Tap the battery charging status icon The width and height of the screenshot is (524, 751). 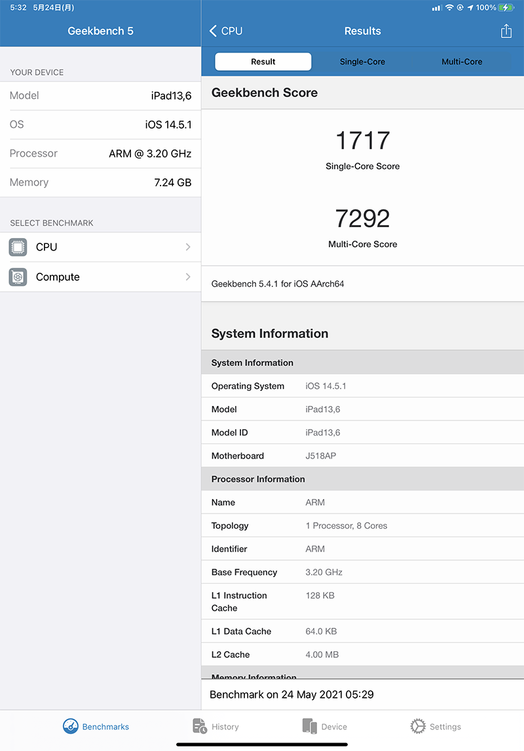coord(506,8)
